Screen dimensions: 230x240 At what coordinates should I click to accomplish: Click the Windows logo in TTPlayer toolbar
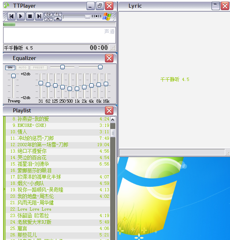(x=107, y=17)
